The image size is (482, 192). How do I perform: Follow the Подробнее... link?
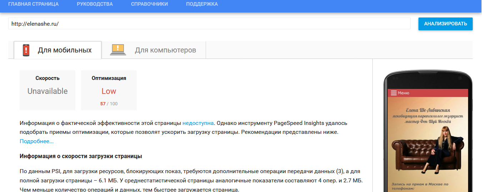click(x=37, y=141)
